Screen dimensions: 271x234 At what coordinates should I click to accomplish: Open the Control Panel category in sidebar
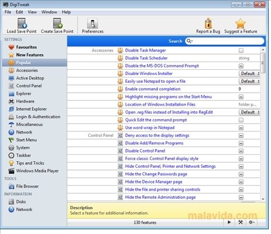[x=29, y=86]
